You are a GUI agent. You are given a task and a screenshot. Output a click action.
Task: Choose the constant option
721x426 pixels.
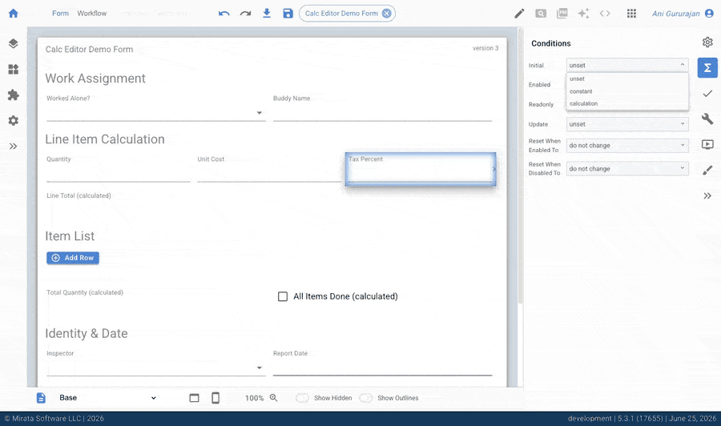[627, 91]
